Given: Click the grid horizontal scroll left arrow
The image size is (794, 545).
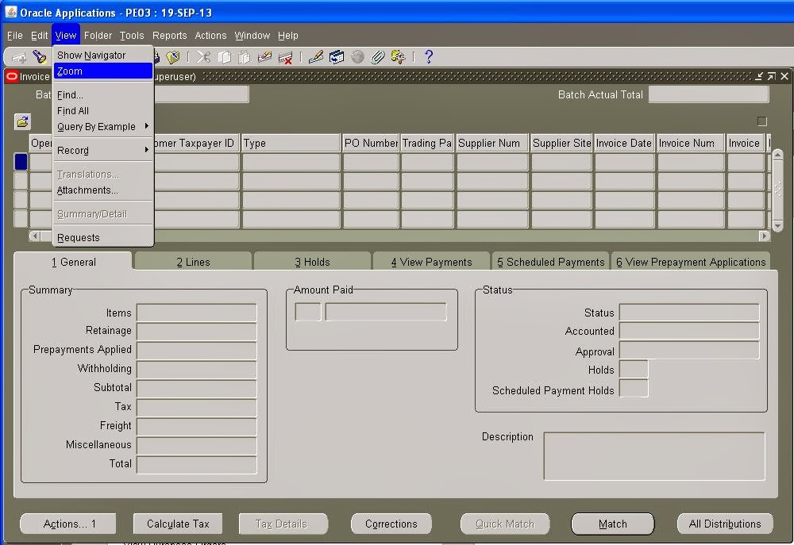Looking at the screenshot, I should click(35, 236).
